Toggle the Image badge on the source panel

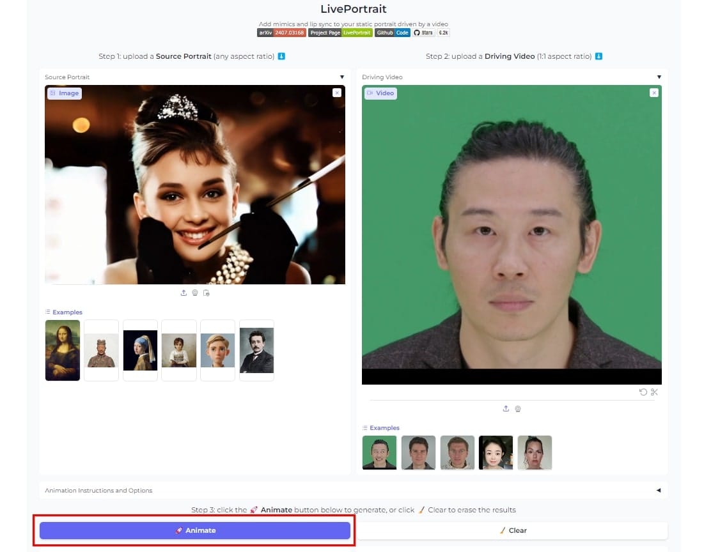(64, 93)
